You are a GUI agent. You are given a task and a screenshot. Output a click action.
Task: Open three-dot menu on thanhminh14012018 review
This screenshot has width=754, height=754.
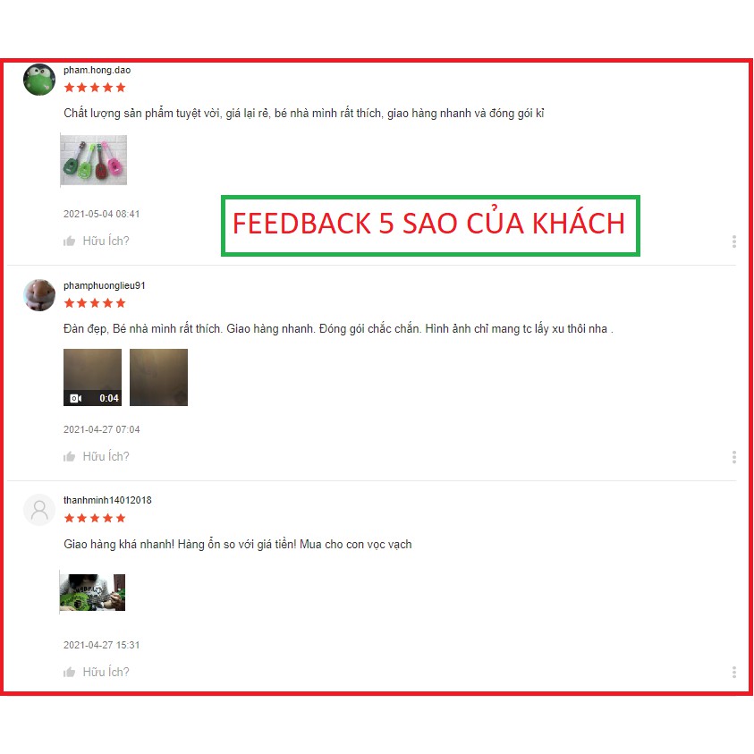click(x=733, y=673)
